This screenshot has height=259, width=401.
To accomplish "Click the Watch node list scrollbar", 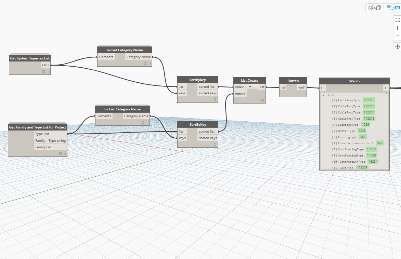I will 386,94.
